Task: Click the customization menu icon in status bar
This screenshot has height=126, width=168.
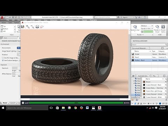Action: coord(166,104)
